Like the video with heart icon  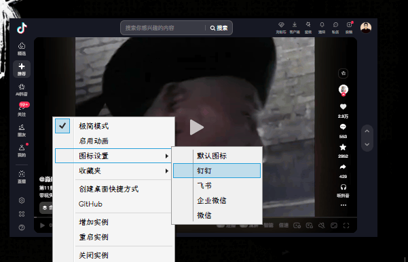(x=343, y=106)
